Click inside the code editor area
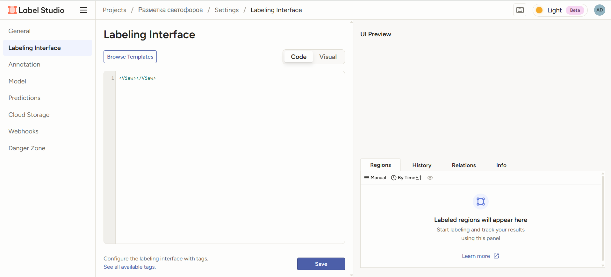The image size is (611, 277). point(229,156)
